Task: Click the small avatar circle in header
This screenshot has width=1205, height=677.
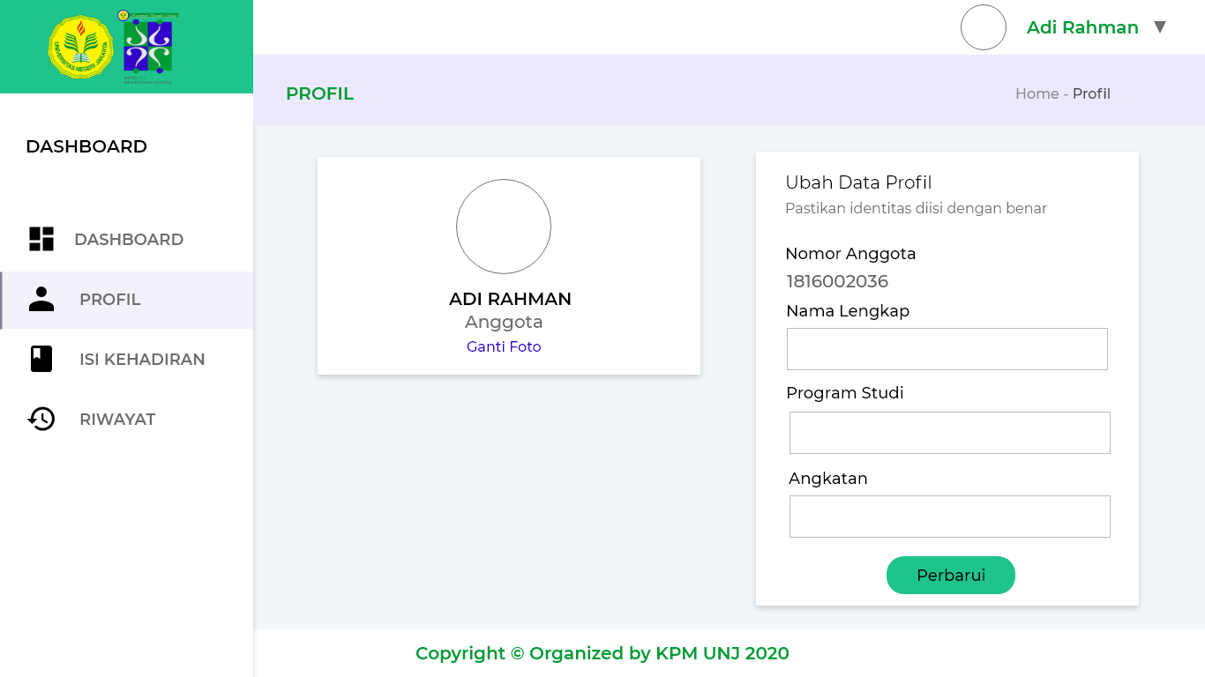Action: click(x=984, y=27)
